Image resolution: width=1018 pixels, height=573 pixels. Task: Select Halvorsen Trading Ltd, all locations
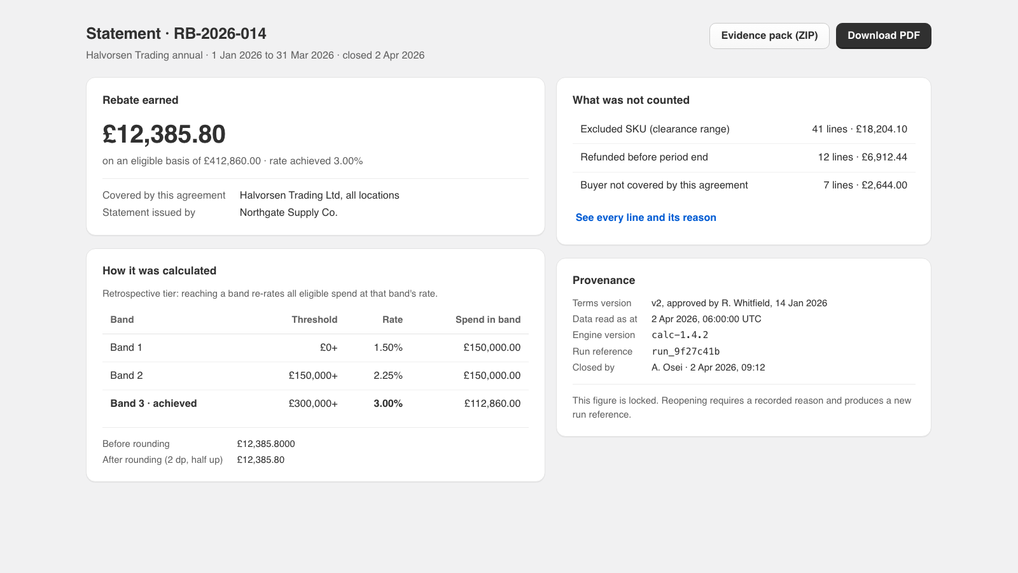319,195
